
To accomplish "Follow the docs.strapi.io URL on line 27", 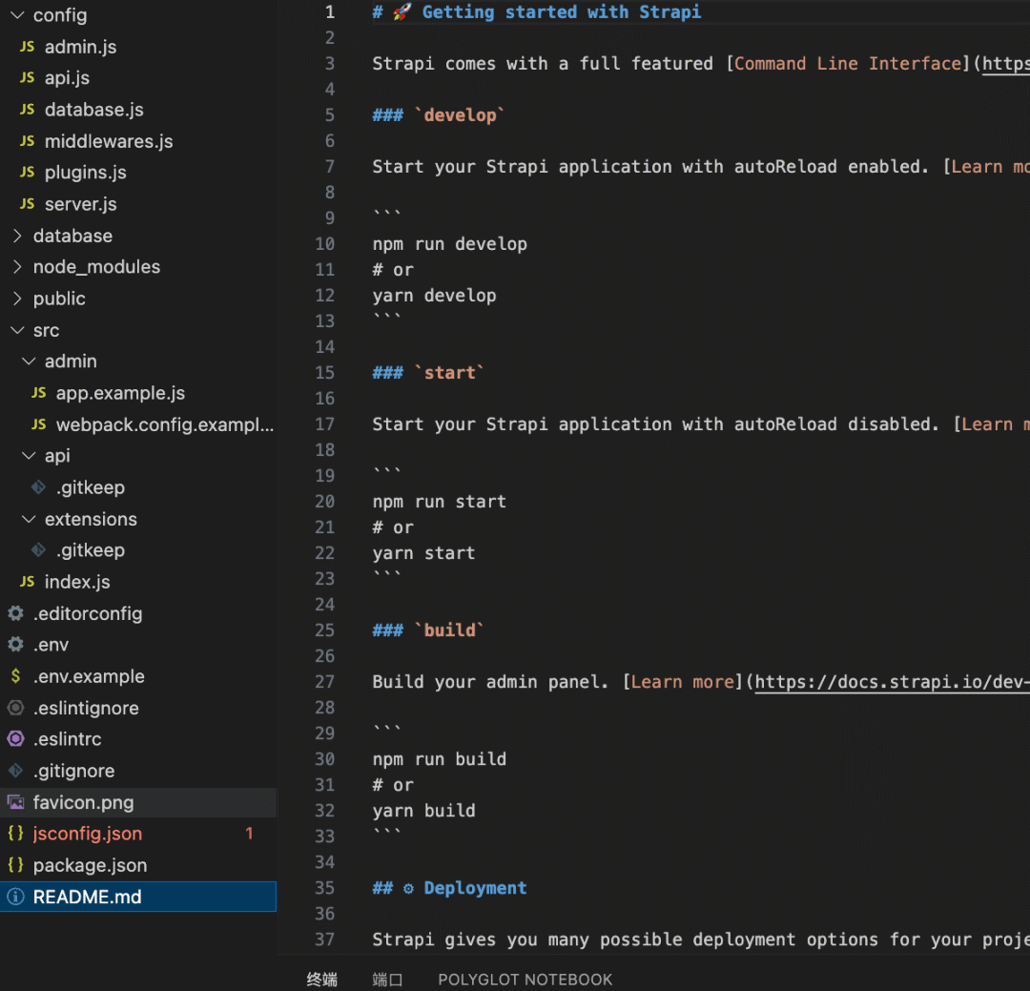I will (x=892, y=682).
